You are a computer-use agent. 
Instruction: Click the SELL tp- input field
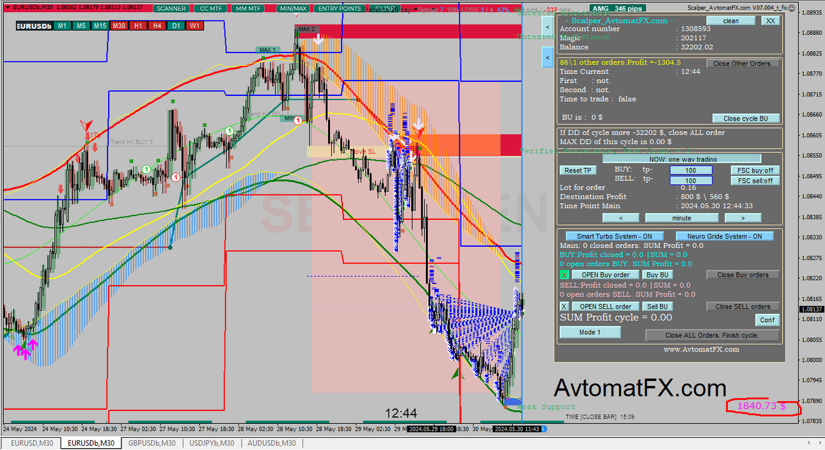691,181
